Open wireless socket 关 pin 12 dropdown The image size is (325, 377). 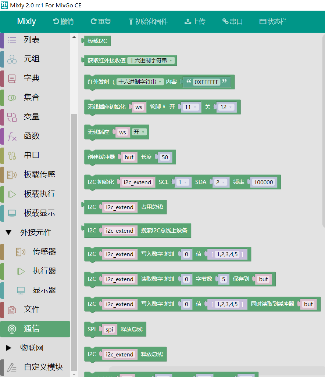(226, 107)
